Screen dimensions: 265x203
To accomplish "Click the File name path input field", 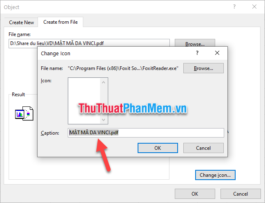I will 89,43.
